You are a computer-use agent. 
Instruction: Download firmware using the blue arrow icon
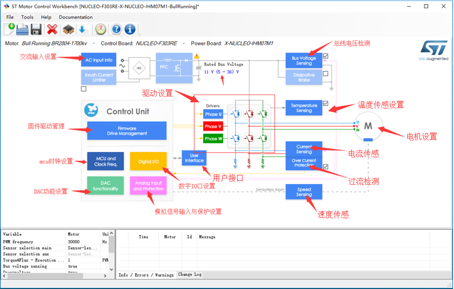click(83, 29)
